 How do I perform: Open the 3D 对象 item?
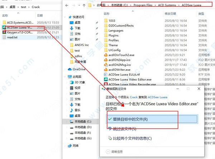pos(80,82)
